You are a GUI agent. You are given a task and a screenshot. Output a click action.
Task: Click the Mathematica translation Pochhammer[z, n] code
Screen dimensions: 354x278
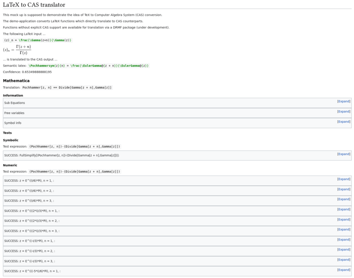point(67,88)
